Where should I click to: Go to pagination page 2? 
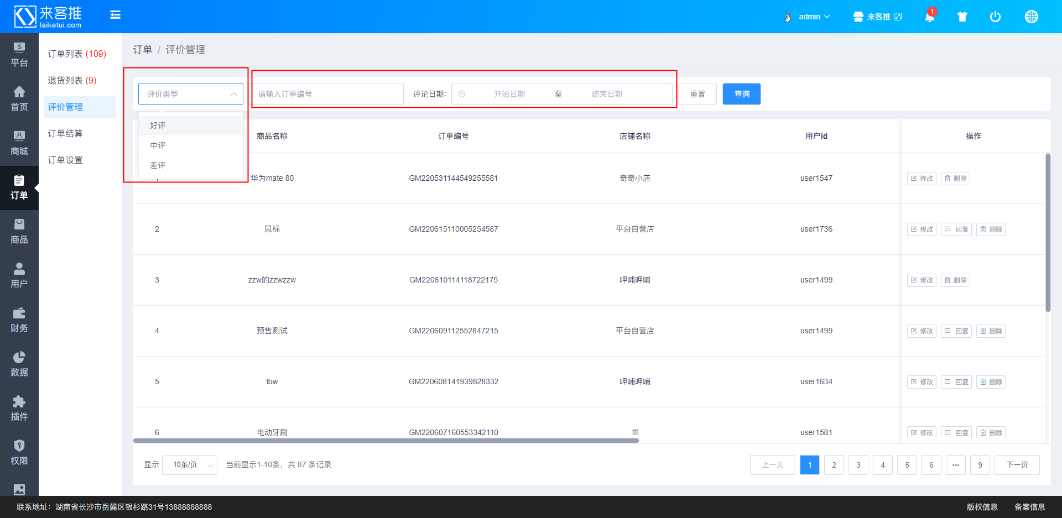[834, 465]
